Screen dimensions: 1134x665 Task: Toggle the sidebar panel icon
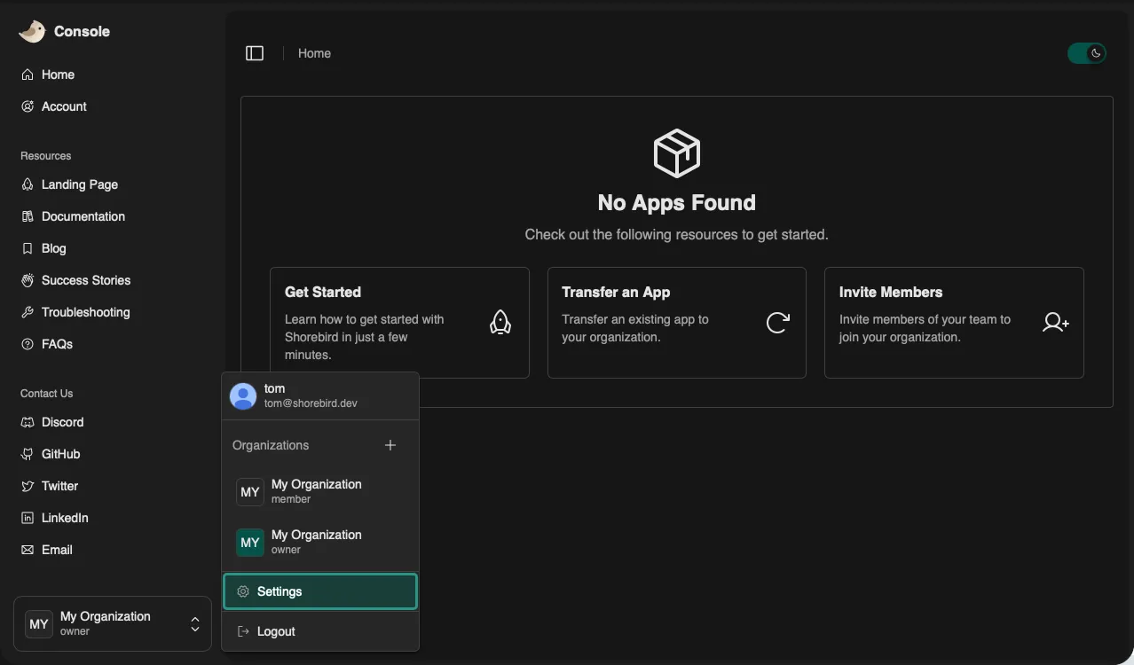point(255,53)
